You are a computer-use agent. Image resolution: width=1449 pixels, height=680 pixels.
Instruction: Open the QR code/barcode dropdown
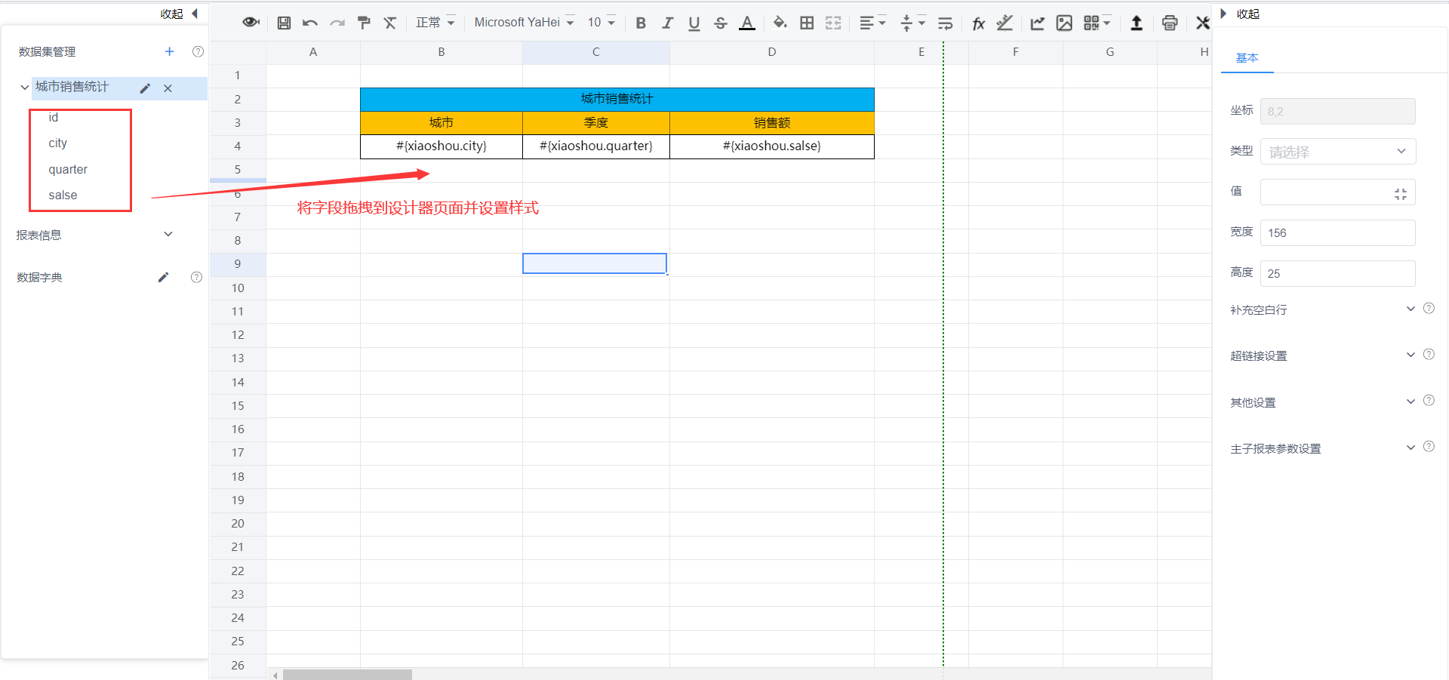[x=1097, y=23]
